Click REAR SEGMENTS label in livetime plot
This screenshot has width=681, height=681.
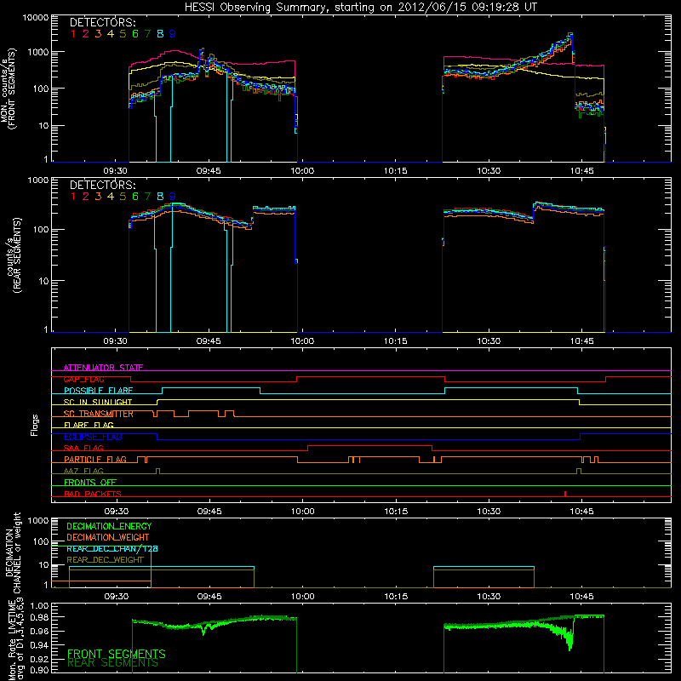click(113, 663)
